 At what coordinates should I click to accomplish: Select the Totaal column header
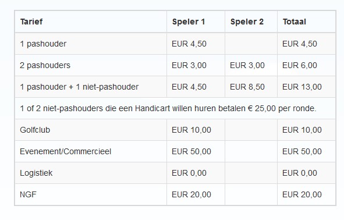point(294,22)
